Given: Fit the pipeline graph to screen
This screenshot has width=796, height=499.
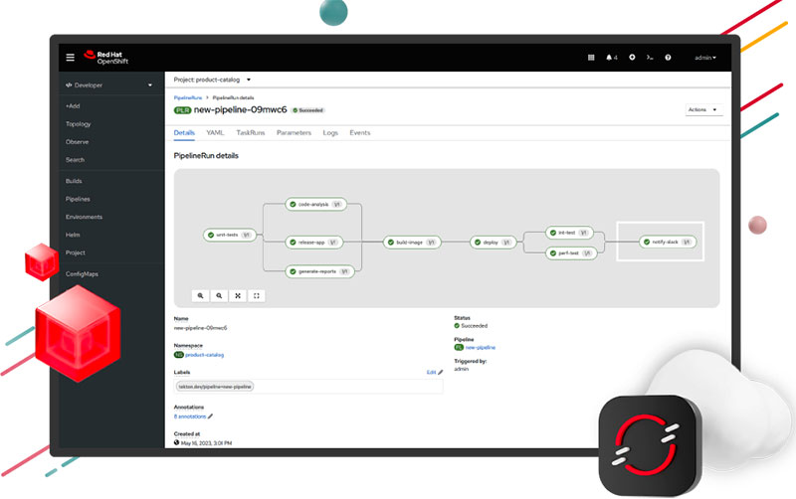Looking at the screenshot, I should [238, 295].
